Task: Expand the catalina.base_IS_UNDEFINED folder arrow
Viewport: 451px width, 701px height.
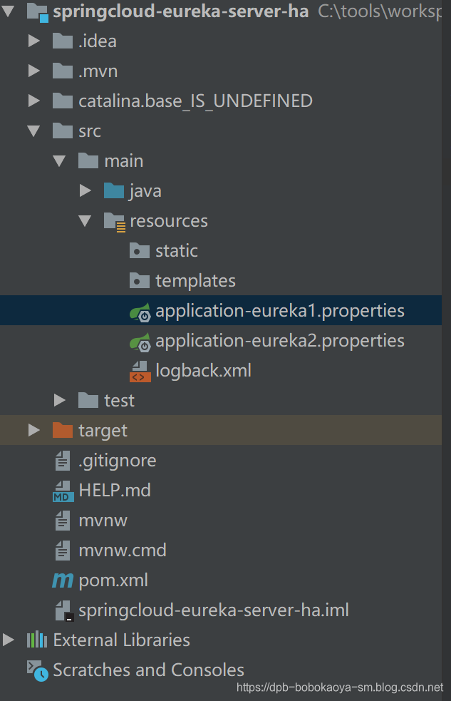Action: (x=34, y=101)
